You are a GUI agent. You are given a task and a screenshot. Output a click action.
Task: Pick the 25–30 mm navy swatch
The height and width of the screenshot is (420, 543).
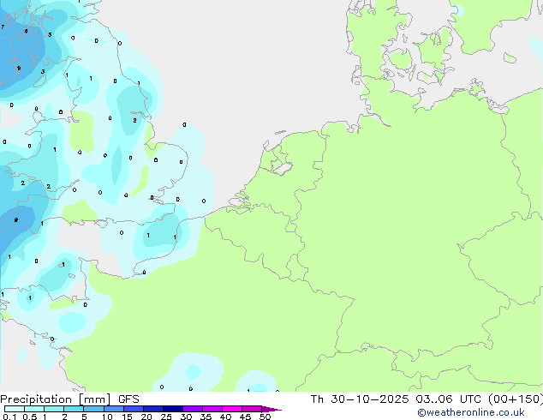172,409
